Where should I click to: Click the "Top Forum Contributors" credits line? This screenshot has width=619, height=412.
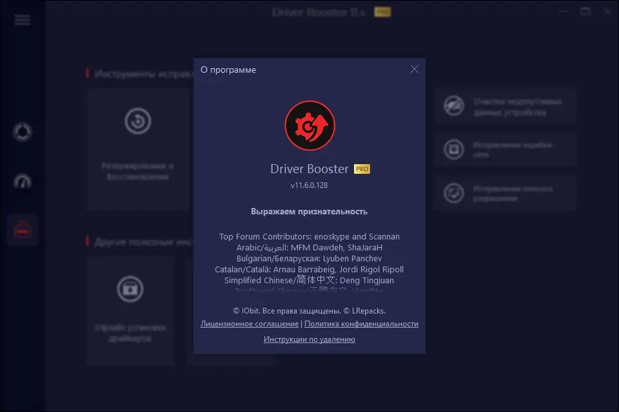pyautogui.click(x=309, y=236)
